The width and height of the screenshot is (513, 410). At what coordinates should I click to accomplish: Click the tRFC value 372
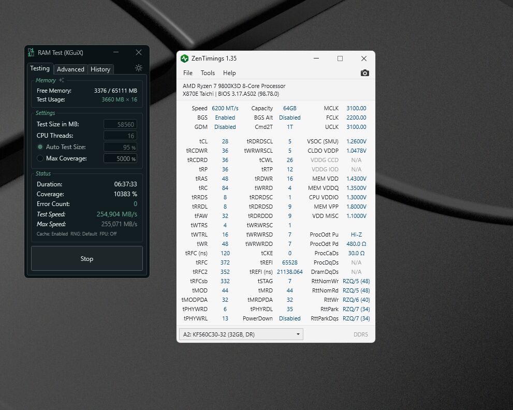click(x=225, y=262)
